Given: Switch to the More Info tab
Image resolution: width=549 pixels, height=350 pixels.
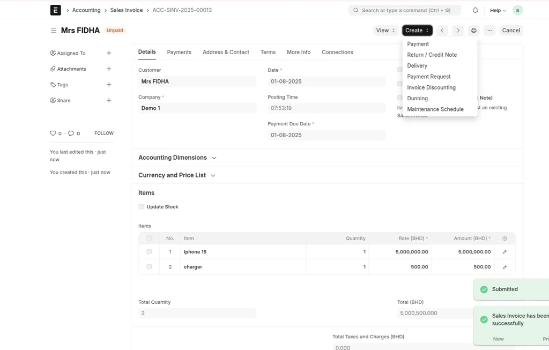Looking at the screenshot, I should (x=299, y=52).
